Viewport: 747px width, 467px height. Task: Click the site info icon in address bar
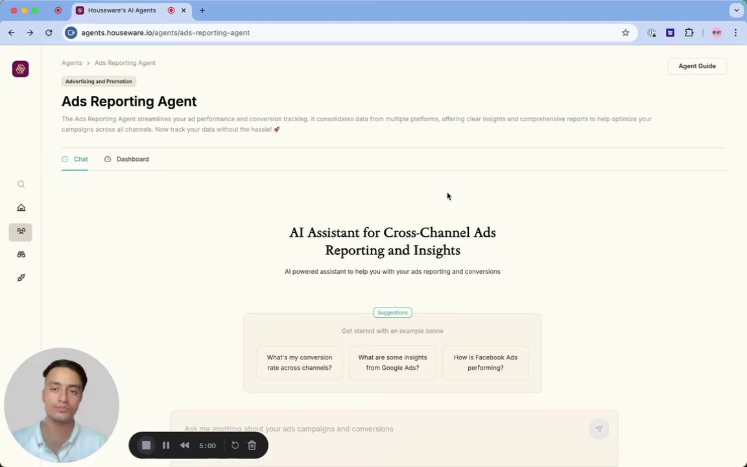[x=71, y=33]
